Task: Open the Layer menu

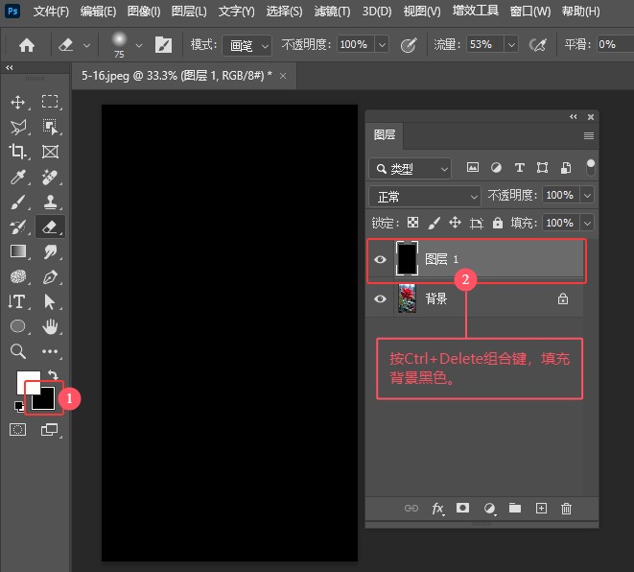Action: [x=189, y=11]
